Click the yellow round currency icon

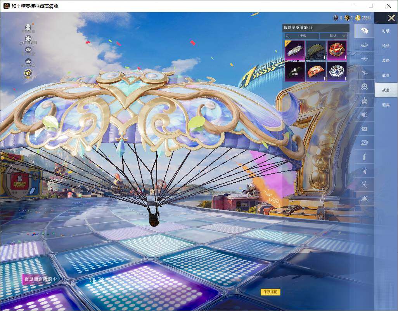[347, 18]
